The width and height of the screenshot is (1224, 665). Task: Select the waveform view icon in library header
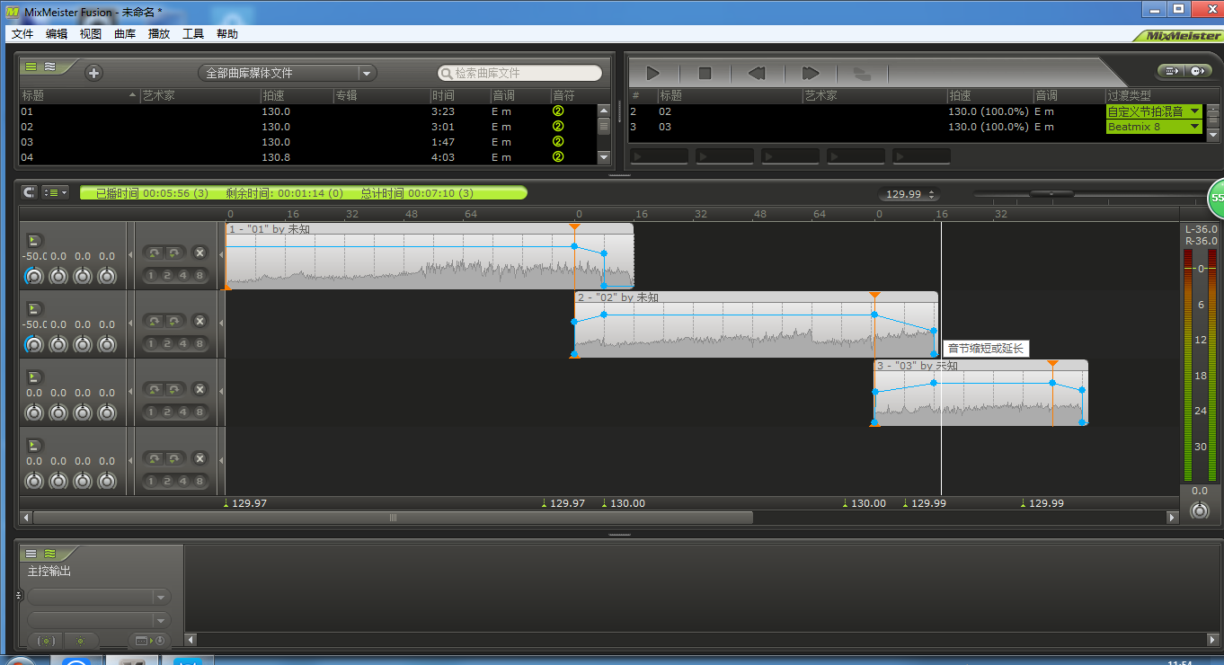point(51,66)
